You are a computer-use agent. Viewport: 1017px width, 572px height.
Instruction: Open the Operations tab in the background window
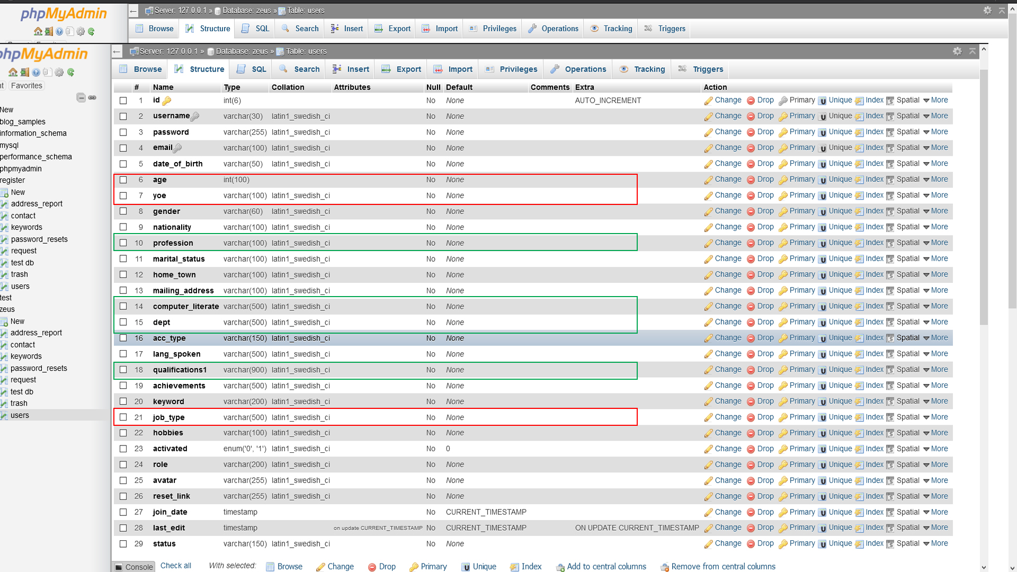[x=552, y=29]
